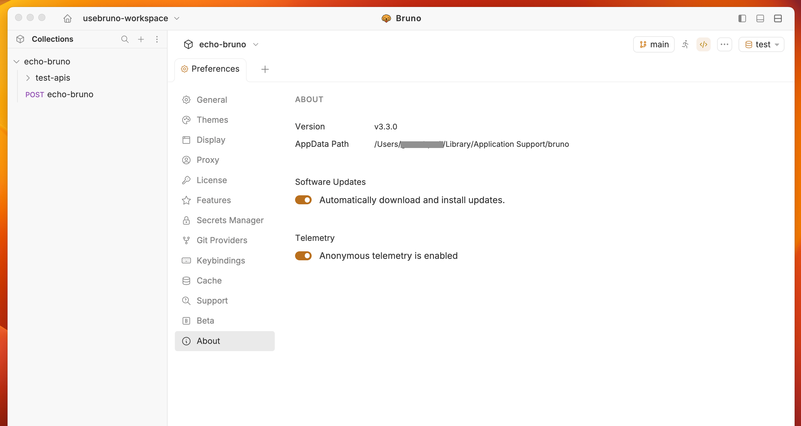The width and height of the screenshot is (801, 426).
Task: Open a new tab with plus icon
Action: (x=265, y=69)
